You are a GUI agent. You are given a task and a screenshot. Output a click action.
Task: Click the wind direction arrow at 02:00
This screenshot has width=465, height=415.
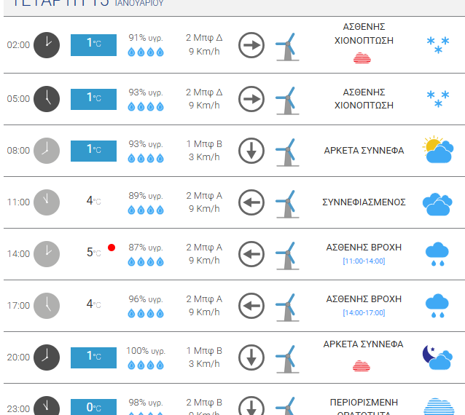click(251, 45)
